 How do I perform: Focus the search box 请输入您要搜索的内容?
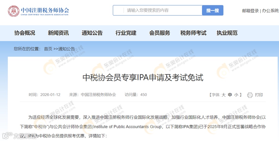(157, 11)
